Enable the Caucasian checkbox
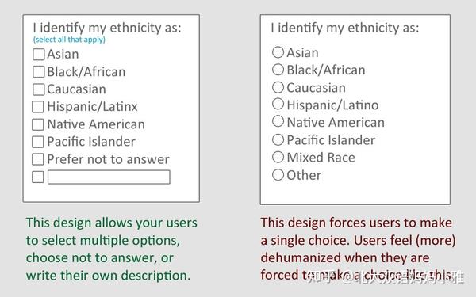476x297 pixels. click(39, 89)
